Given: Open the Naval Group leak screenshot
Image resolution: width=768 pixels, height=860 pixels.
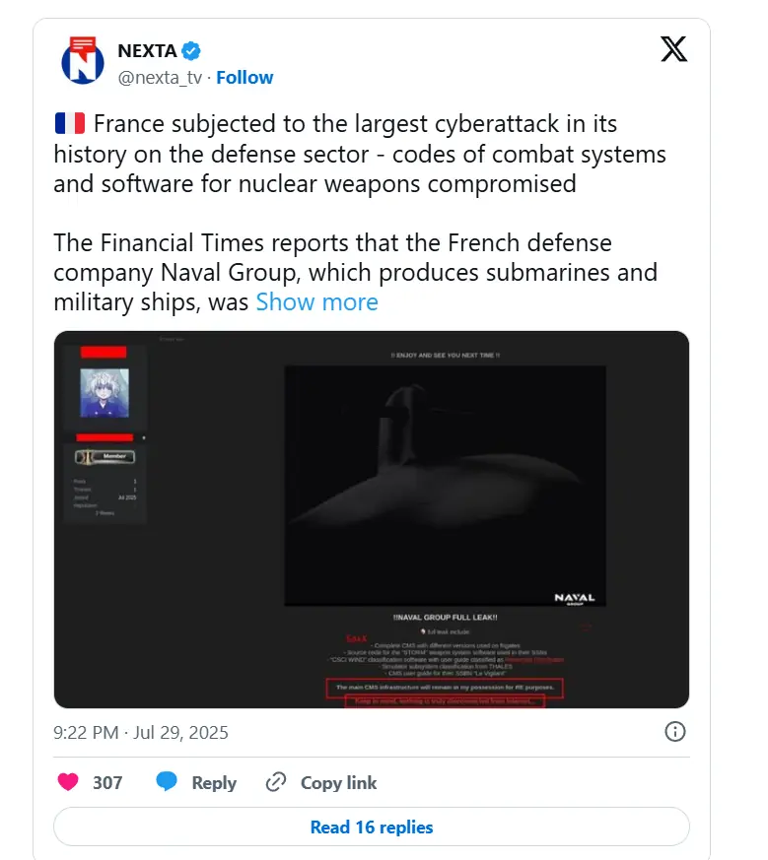Looking at the screenshot, I should (372, 519).
